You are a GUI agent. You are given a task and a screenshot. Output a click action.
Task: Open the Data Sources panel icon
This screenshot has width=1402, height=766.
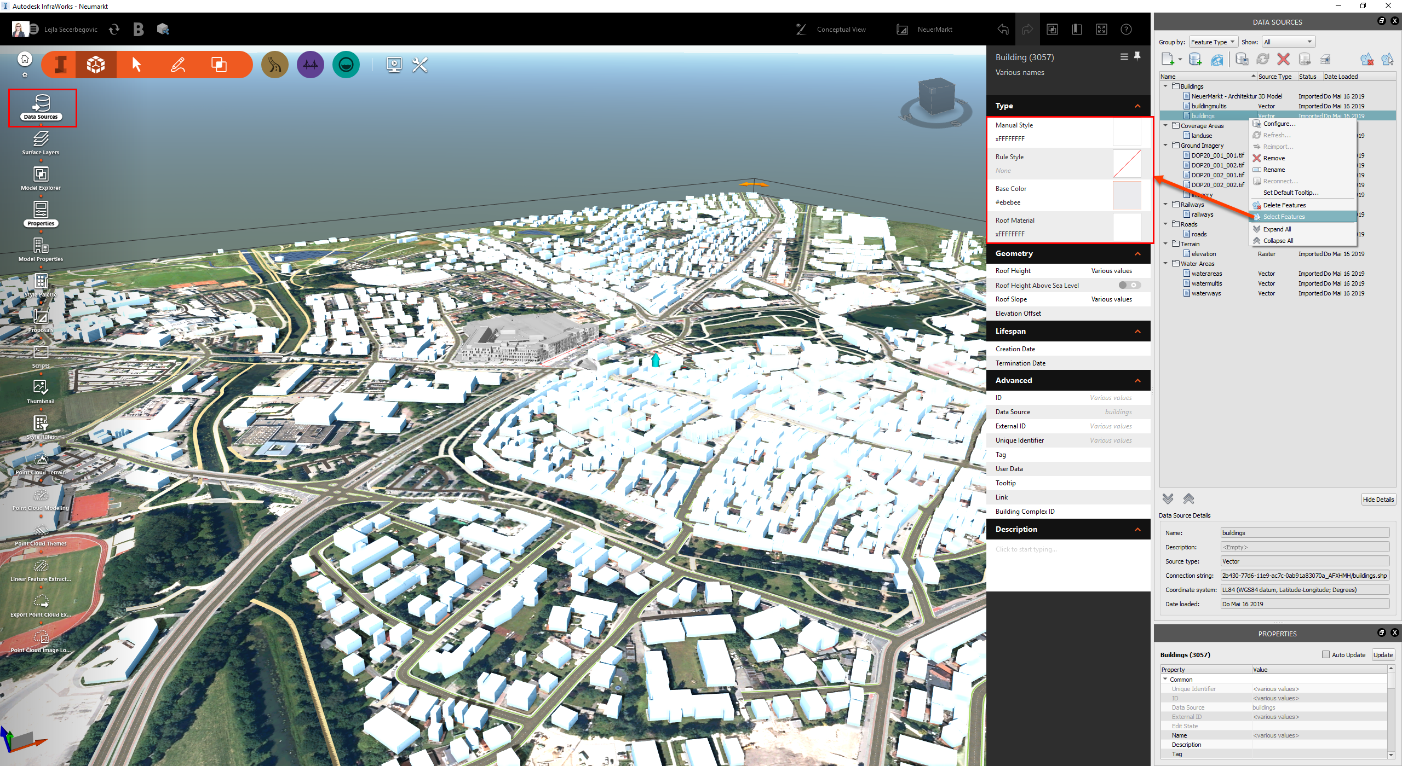point(42,103)
